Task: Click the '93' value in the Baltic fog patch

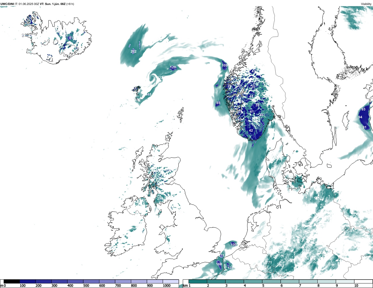Action: [363, 109]
